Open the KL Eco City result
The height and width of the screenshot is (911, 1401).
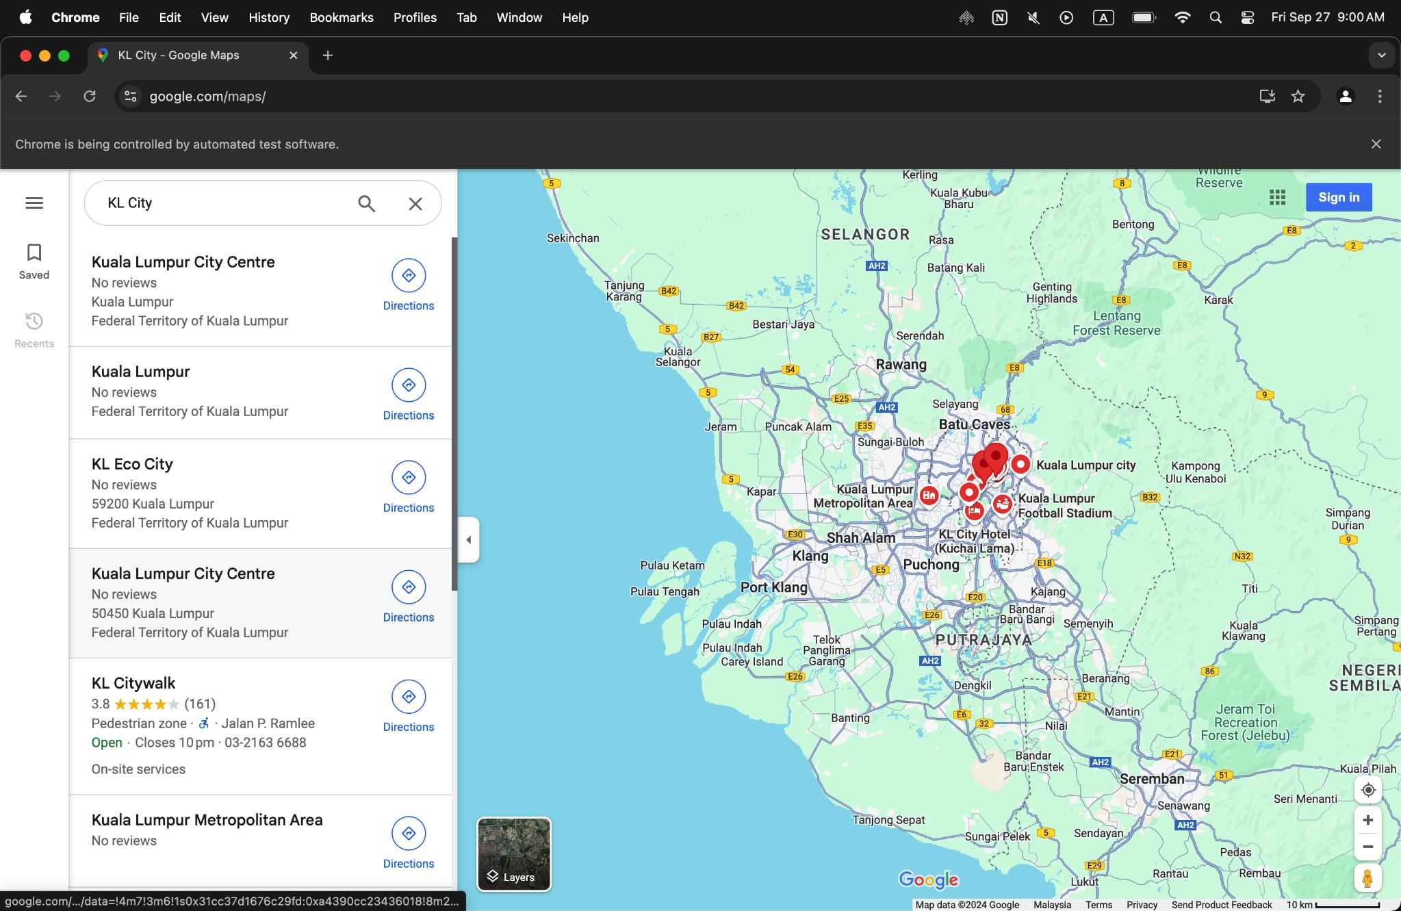tap(260, 493)
